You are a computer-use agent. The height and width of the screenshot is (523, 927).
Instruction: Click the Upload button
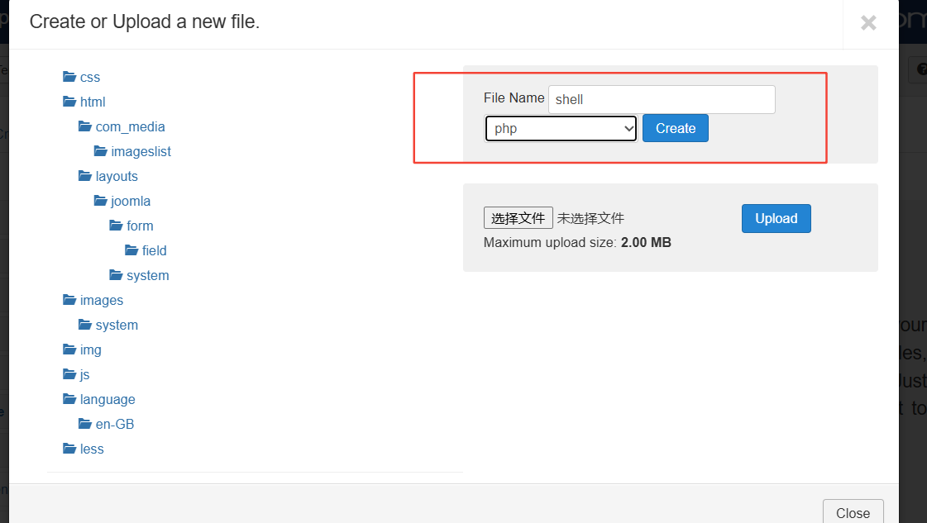coord(776,219)
